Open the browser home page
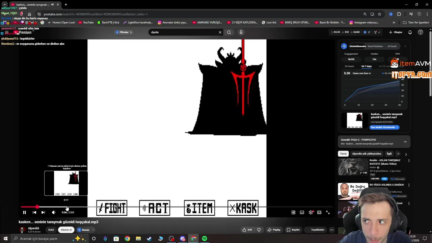Image resolution: width=432 pixels, height=243 pixels. (29, 14)
